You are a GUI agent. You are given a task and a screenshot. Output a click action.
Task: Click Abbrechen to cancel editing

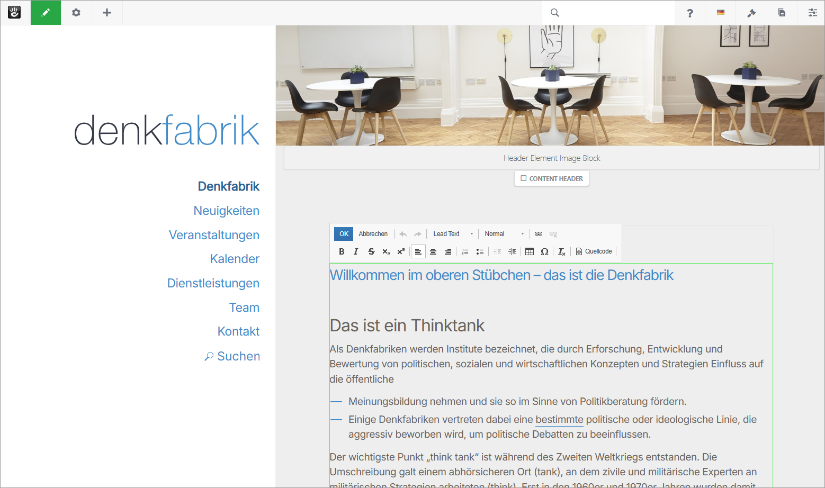[x=373, y=234]
